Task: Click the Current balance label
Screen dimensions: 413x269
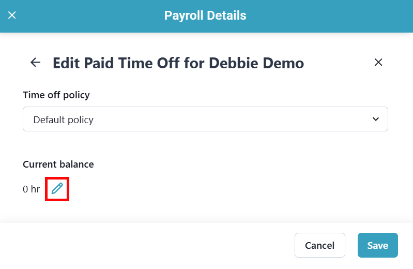Action: [x=58, y=165]
